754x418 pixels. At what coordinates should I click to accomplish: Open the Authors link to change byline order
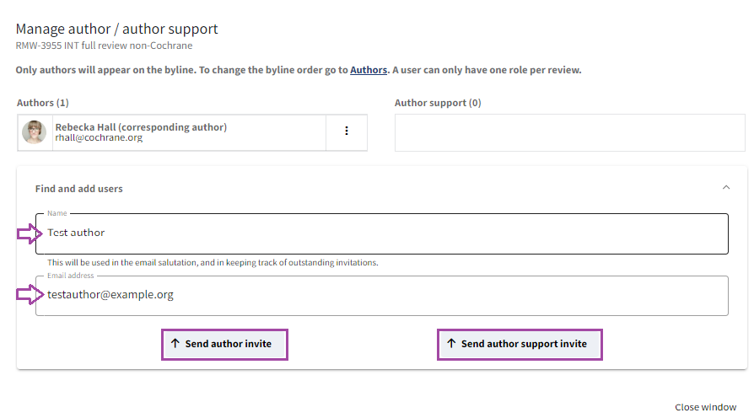pyautogui.click(x=369, y=70)
